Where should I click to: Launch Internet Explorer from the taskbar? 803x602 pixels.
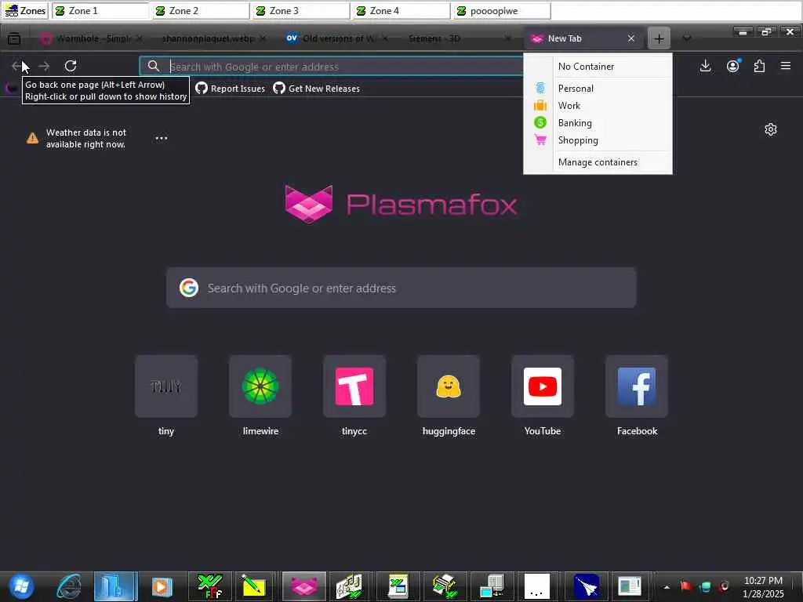[x=69, y=586]
